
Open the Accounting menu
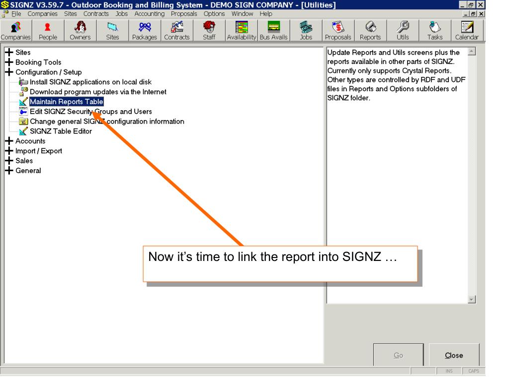coord(150,13)
